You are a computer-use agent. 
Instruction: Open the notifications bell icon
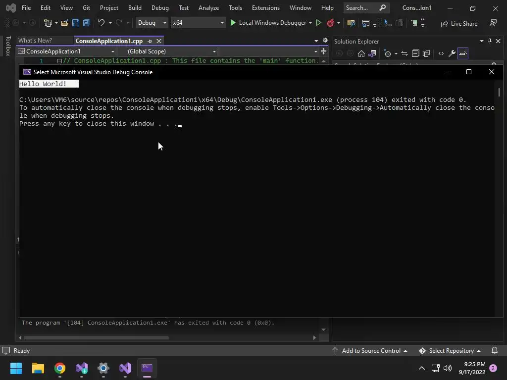pos(495,351)
